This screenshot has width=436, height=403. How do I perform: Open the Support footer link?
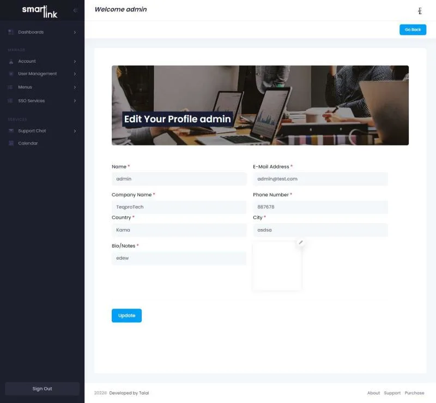(x=392, y=393)
